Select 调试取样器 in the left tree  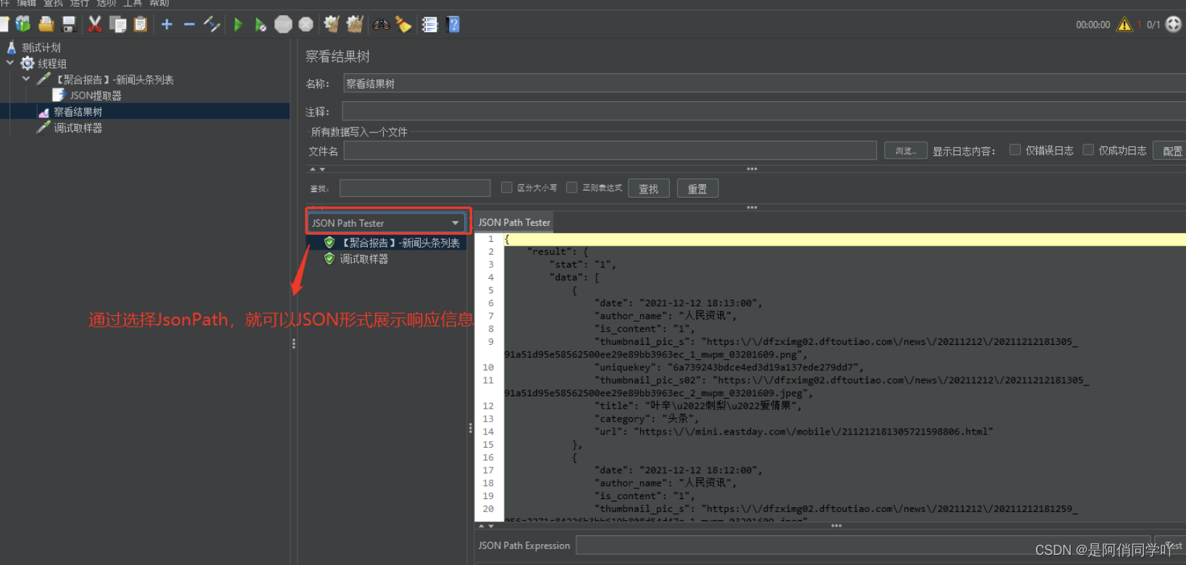coord(78,127)
